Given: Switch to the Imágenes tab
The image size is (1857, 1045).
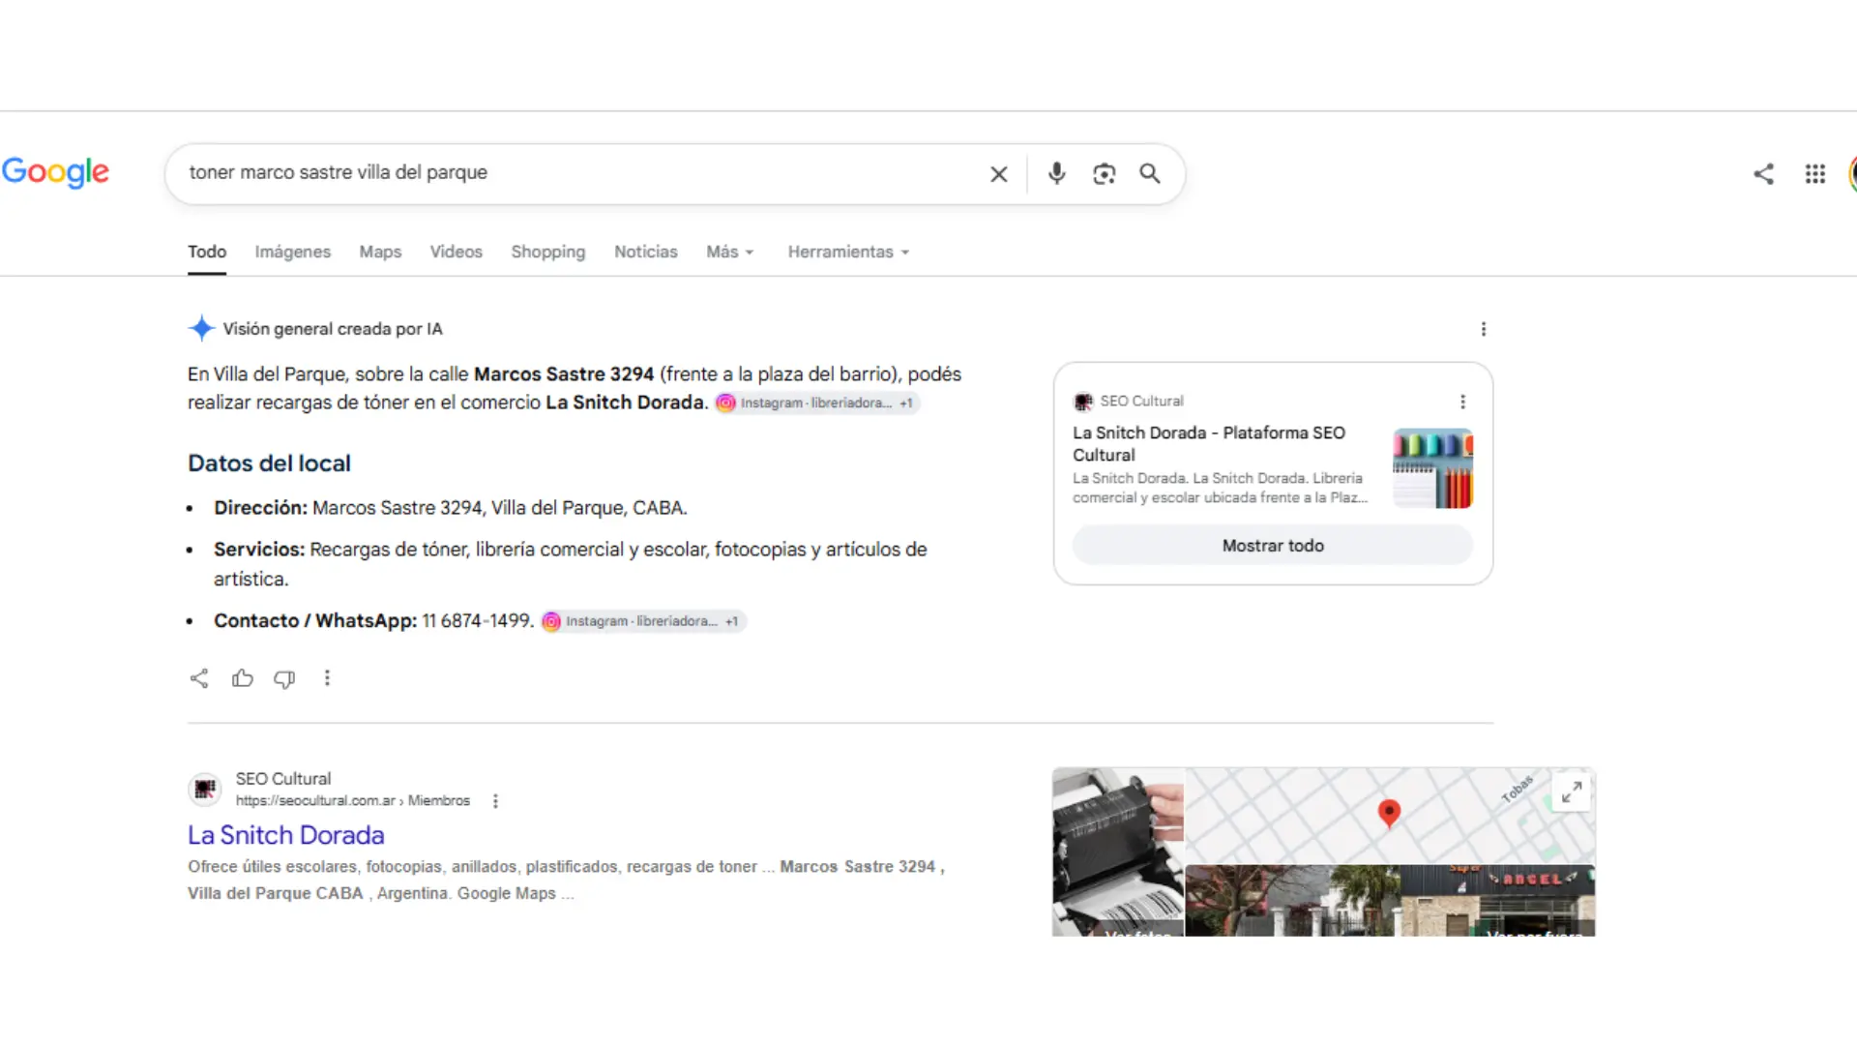Looking at the screenshot, I should tap(293, 252).
